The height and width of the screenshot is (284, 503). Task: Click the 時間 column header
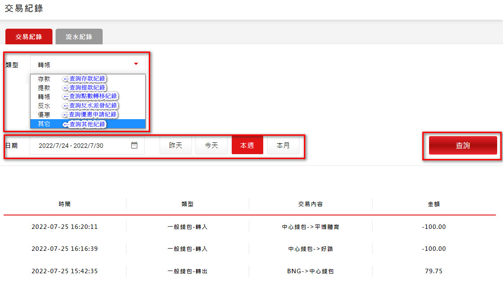(65, 204)
